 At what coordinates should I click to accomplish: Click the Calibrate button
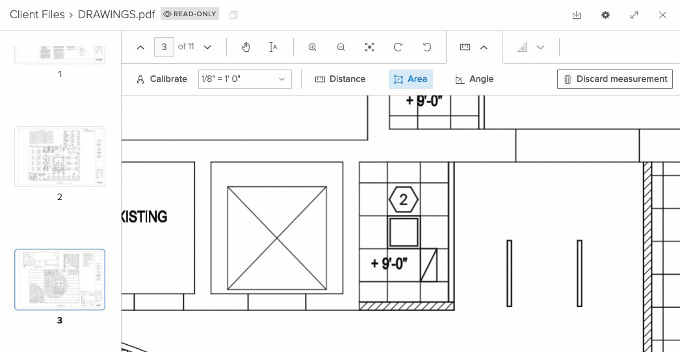click(x=161, y=79)
